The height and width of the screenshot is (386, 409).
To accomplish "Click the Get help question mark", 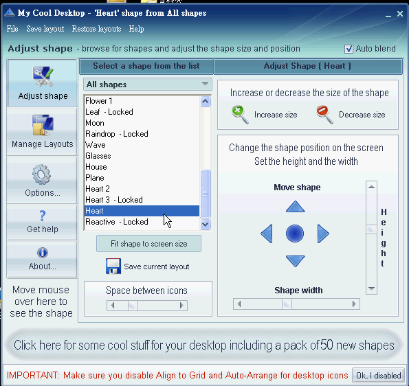I will point(42,216).
